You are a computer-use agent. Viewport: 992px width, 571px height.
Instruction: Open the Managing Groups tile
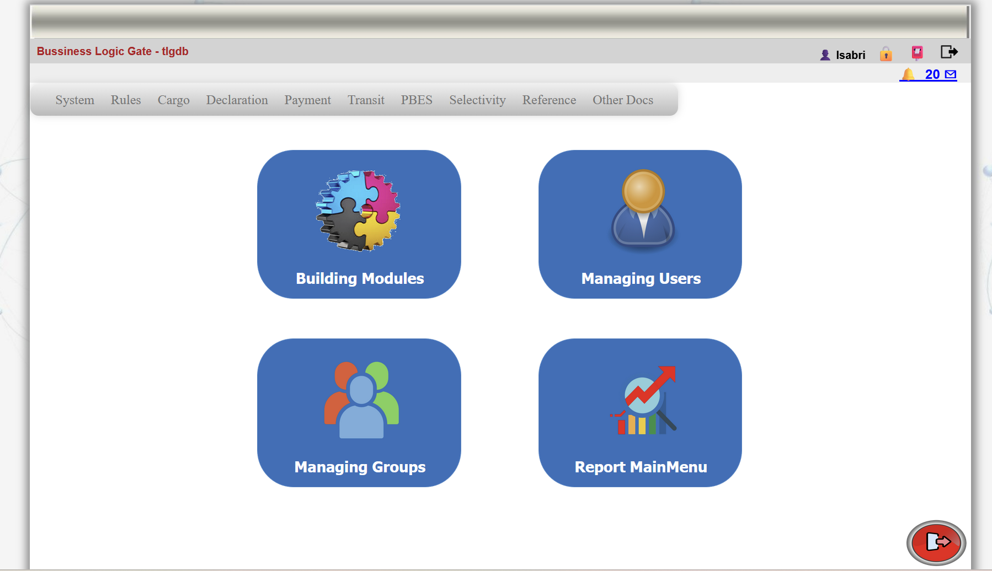pos(359,413)
